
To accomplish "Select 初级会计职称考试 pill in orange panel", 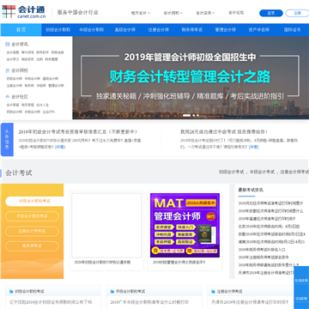I will point(34,201).
